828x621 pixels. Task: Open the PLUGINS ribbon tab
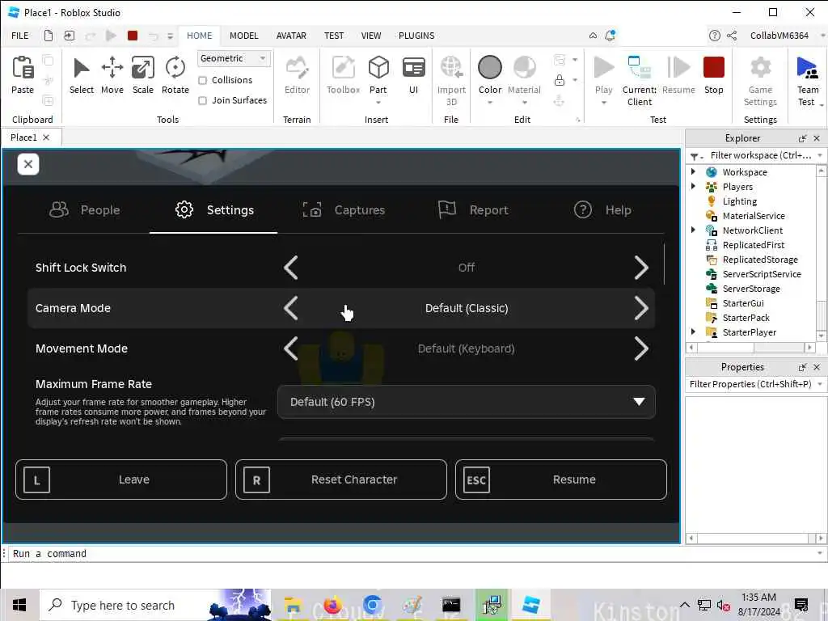[x=416, y=36]
